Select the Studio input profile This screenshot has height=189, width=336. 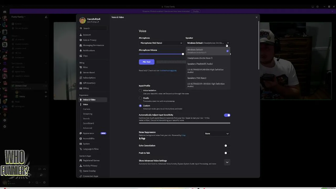coord(140,98)
